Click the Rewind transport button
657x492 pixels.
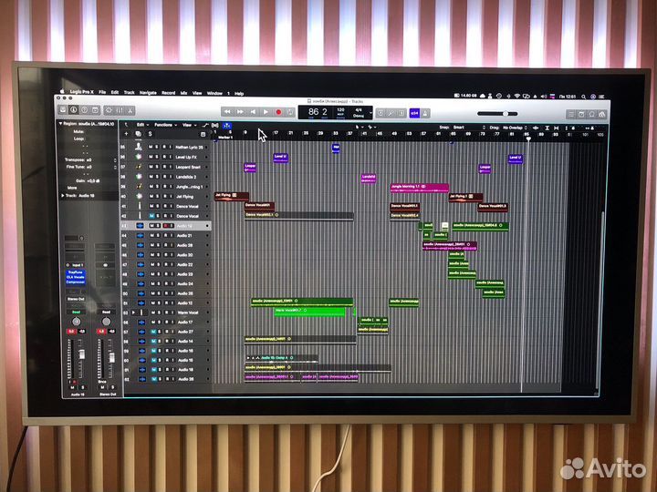click(229, 112)
